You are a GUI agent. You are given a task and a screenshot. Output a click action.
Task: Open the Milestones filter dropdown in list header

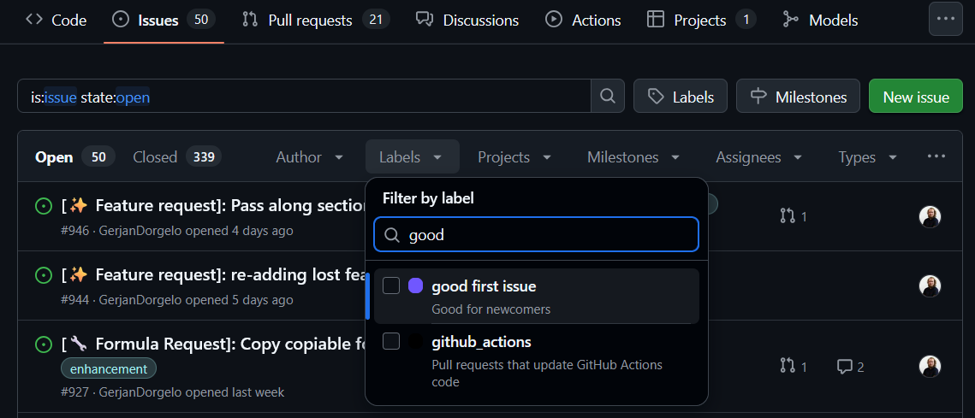633,157
